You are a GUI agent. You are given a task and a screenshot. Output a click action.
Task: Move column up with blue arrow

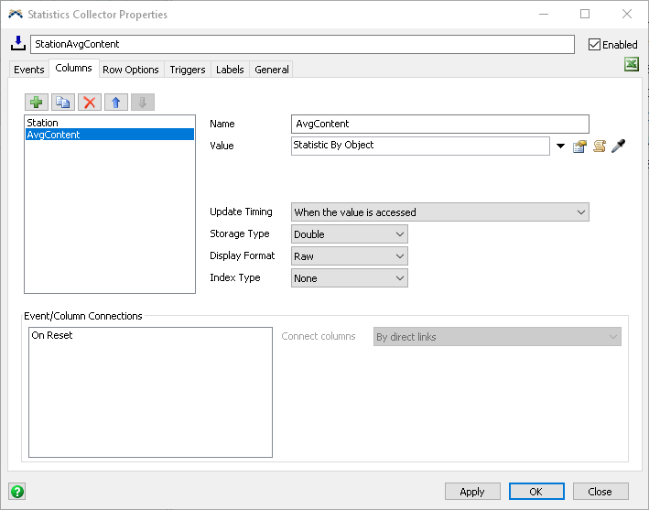click(x=114, y=103)
